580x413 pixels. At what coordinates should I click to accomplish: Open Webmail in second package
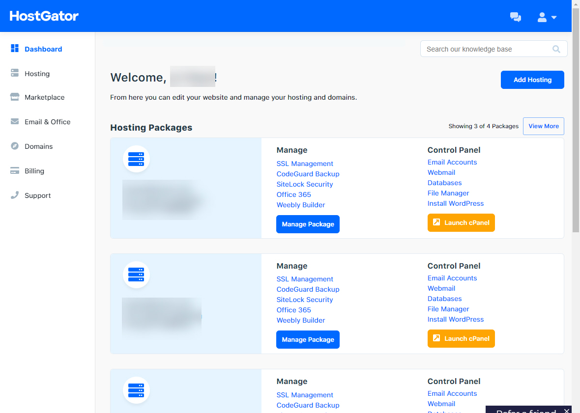441,288
